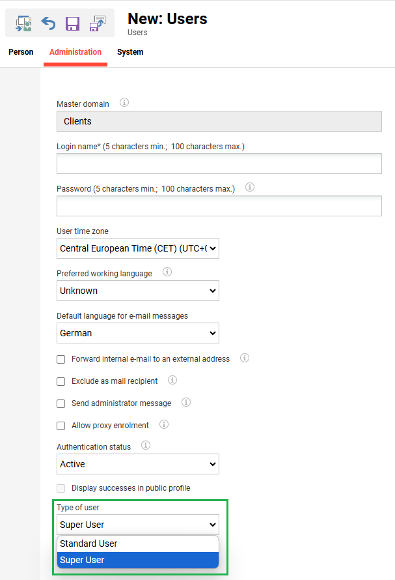Viewport: 395px width, 580px height.
Task: View info for Preferred working language
Action: click(x=167, y=272)
